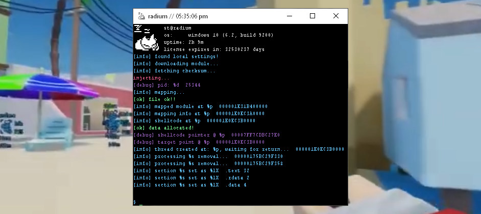Image resolution: width=481 pixels, height=214 pixels.
Task: Click the red 'injecting...' line
Action: pyautogui.click(x=151, y=78)
